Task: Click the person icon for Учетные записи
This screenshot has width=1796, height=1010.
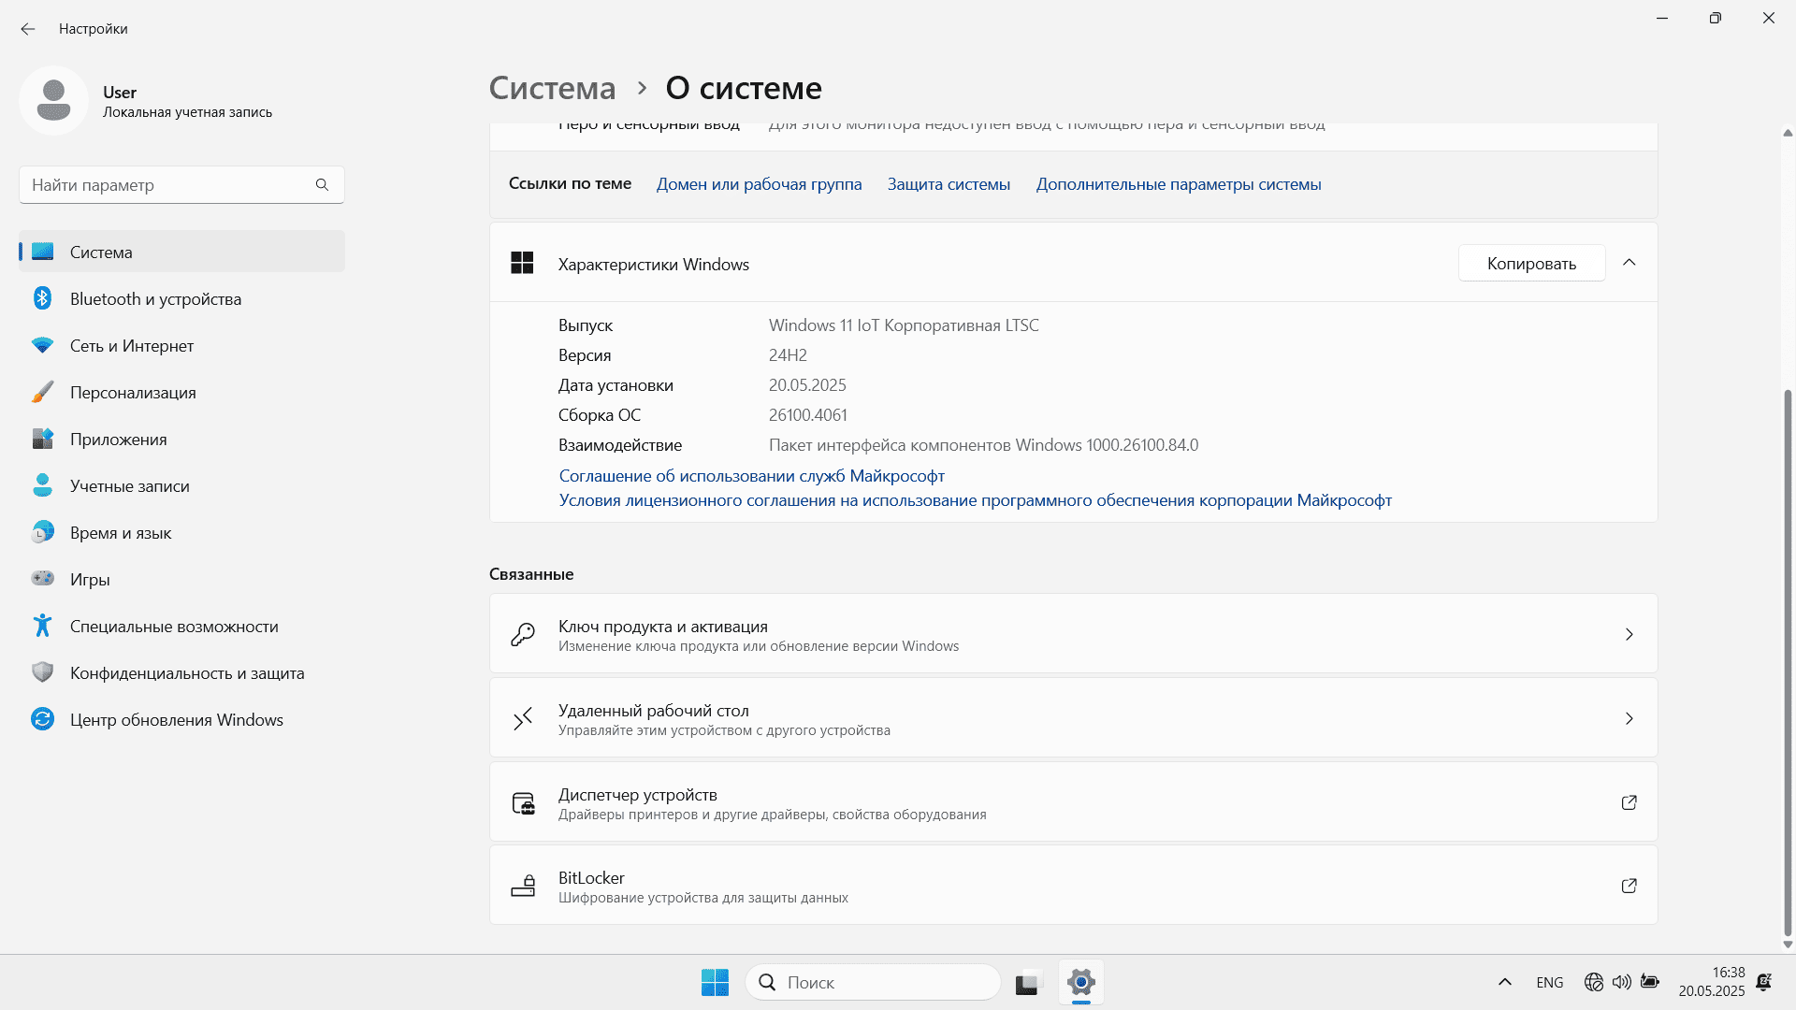Action: 42,485
